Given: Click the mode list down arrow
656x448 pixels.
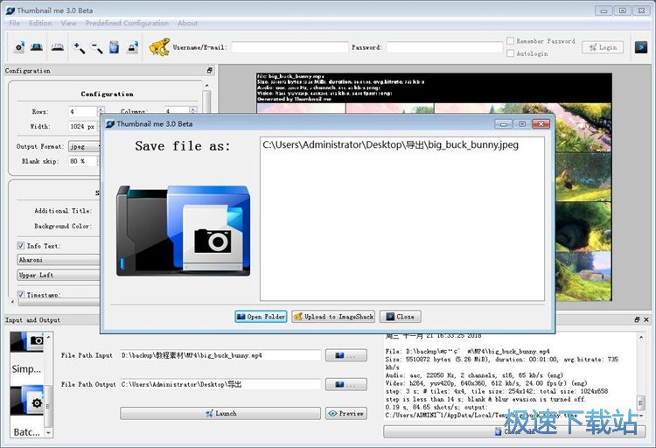Looking at the screenshot, I should [x=48, y=432].
